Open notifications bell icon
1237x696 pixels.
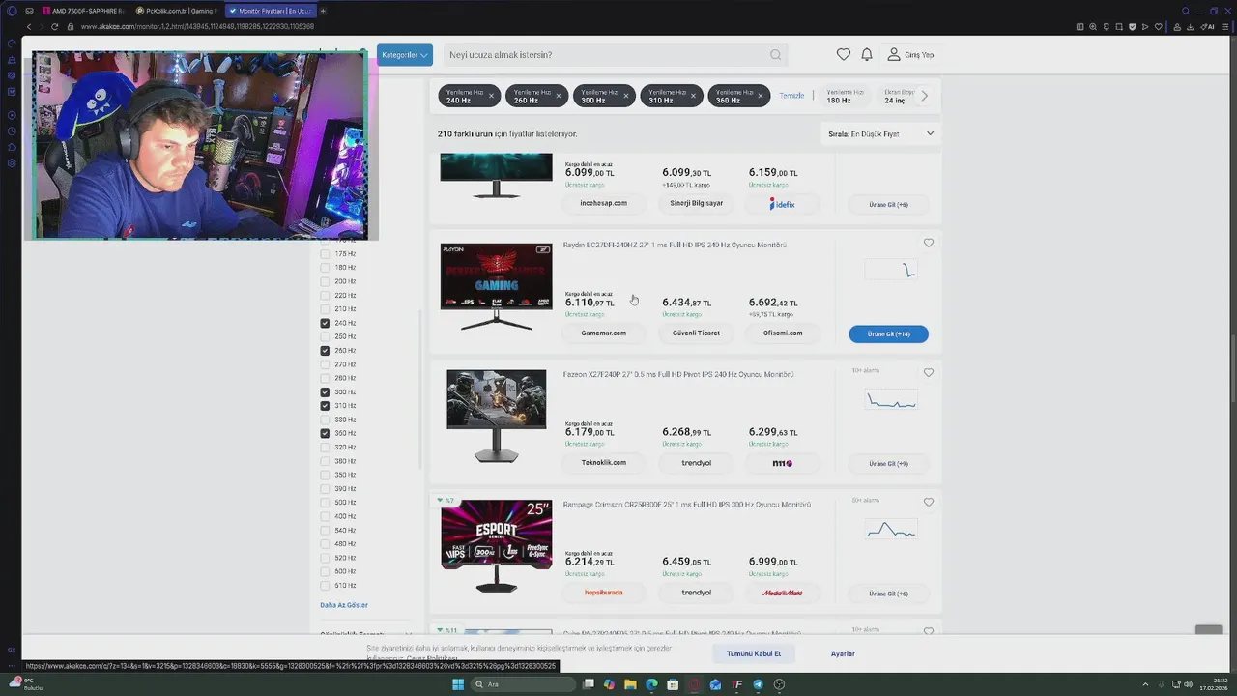867,55
